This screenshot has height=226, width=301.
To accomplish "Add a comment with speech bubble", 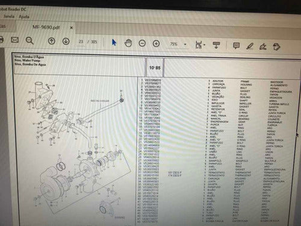I will point(236,46).
